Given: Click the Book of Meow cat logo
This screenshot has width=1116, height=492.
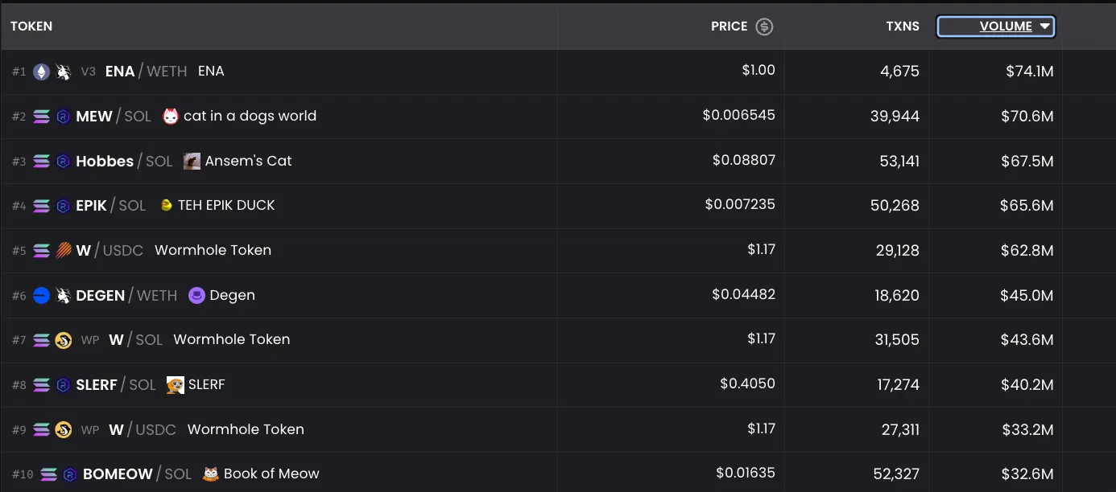Looking at the screenshot, I should 213,474.
